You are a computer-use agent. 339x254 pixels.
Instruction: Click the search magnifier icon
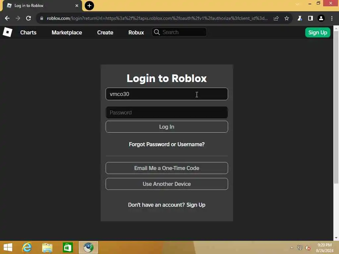point(157,32)
